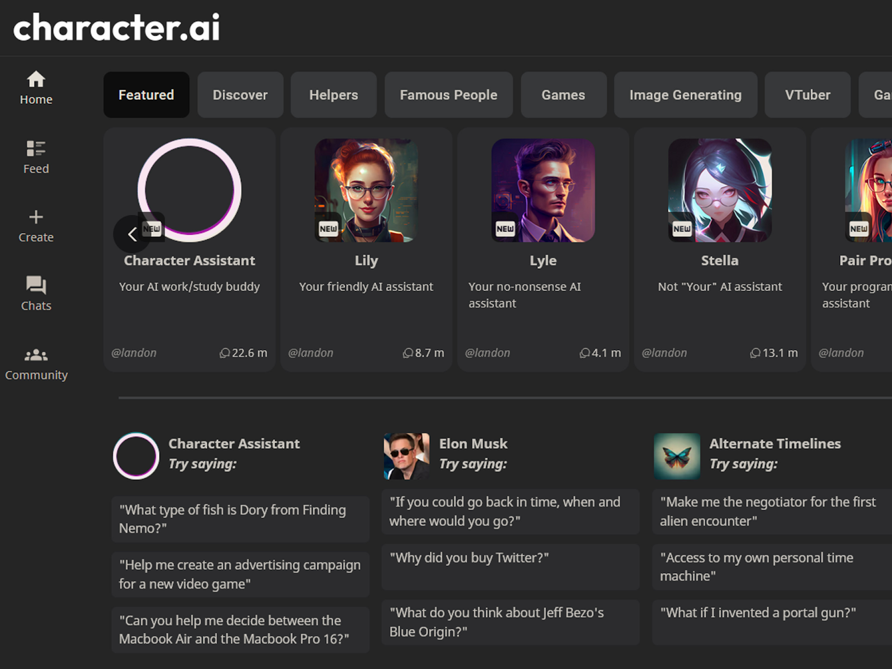
Task: Switch to the Discover tab
Action: point(240,95)
